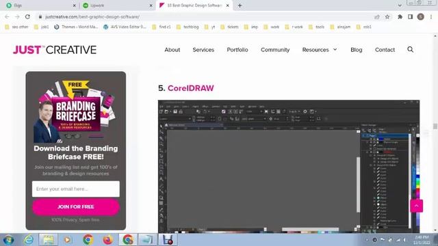Open Chrome extensions puzzle icon
This screenshot has height=246, width=438.
click(x=400, y=16)
